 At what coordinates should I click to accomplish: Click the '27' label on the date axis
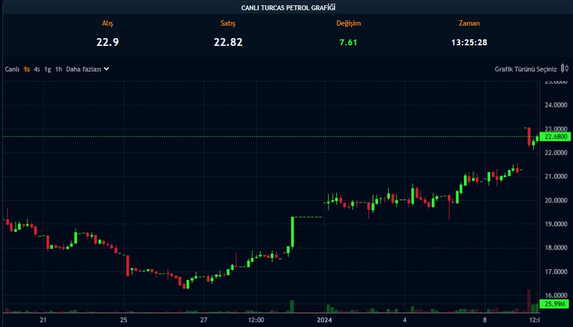tap(204, 320)
